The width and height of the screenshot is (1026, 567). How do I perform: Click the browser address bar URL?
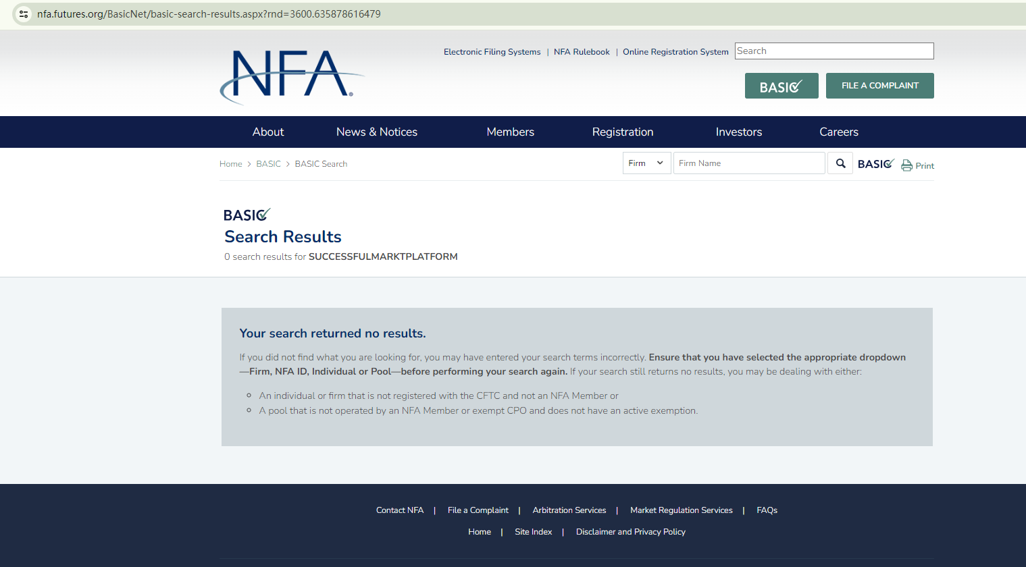(209, 14)
